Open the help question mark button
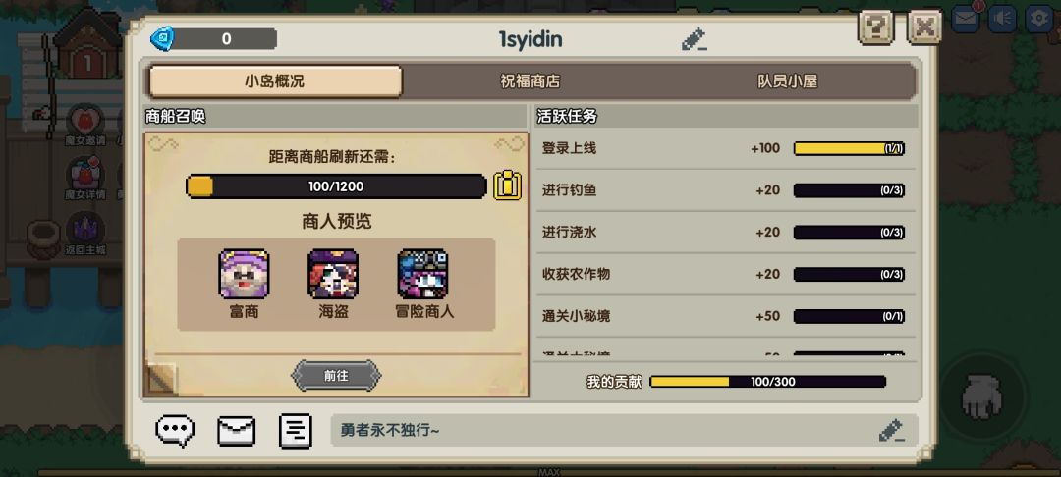The height and width of the screenshot is (477, 1061). pyautogui.click(x=875, y=27)
